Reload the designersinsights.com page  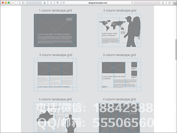click(x=132, y=3)
